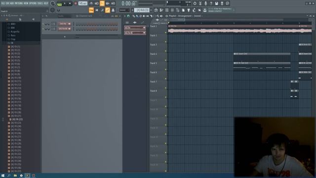The image size is (316, 178).
Task: Open the channel rack Audio filter dropdown
Action: pyautogui.click(x=64, y=16)
